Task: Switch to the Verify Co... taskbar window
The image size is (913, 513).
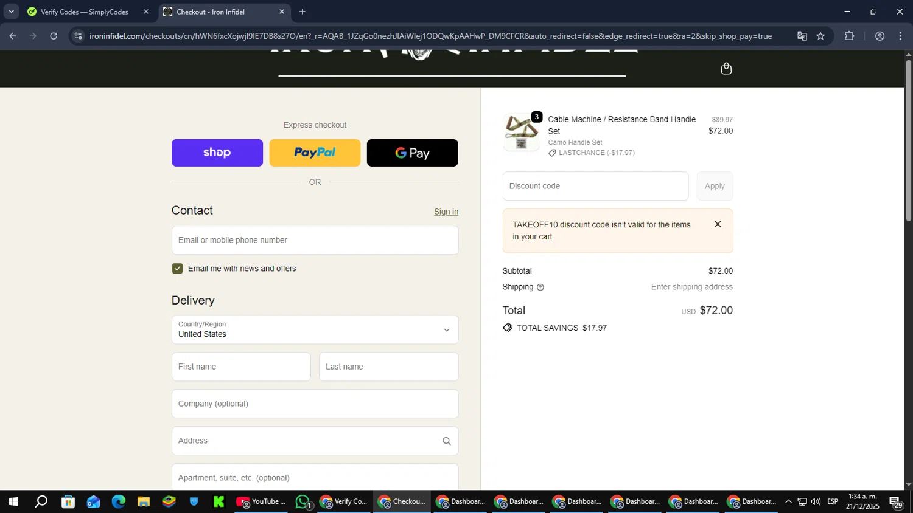Action: point(344,501)
